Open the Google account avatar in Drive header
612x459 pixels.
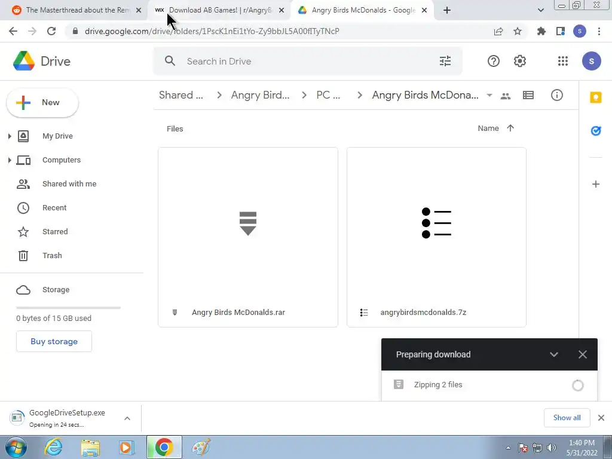[591, 61]
